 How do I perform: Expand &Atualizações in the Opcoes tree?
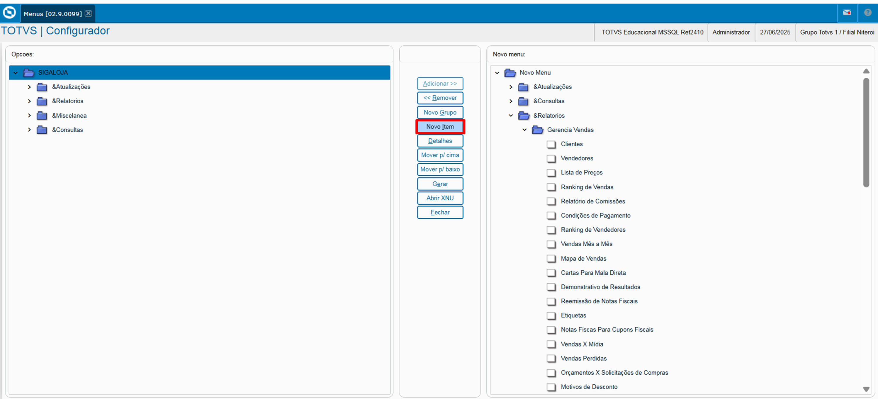(x=29, y=87)
